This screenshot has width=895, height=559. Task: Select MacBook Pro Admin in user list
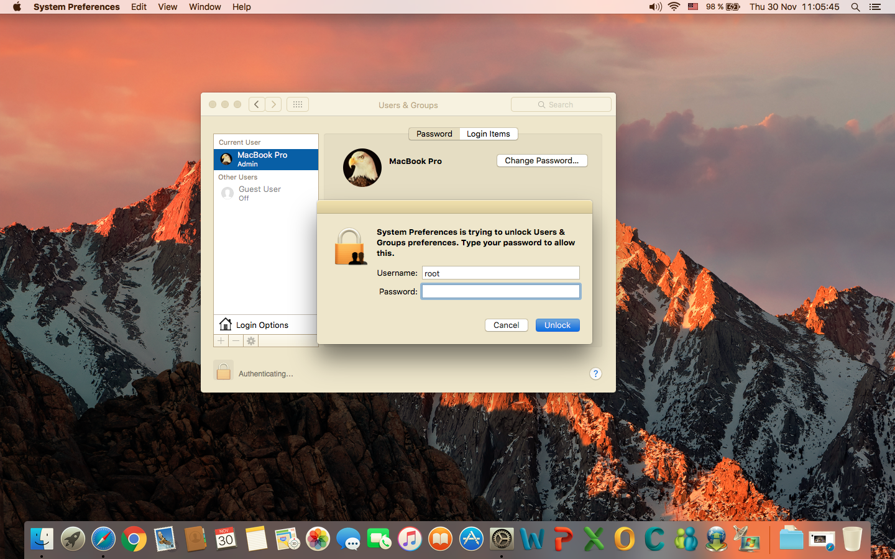pos(266,160)
